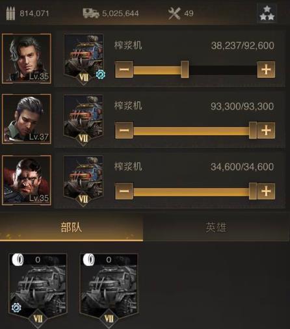Click plus button on 93,300/93,300 row
Viewport: 290px width, 329px height.
[266, 130]
